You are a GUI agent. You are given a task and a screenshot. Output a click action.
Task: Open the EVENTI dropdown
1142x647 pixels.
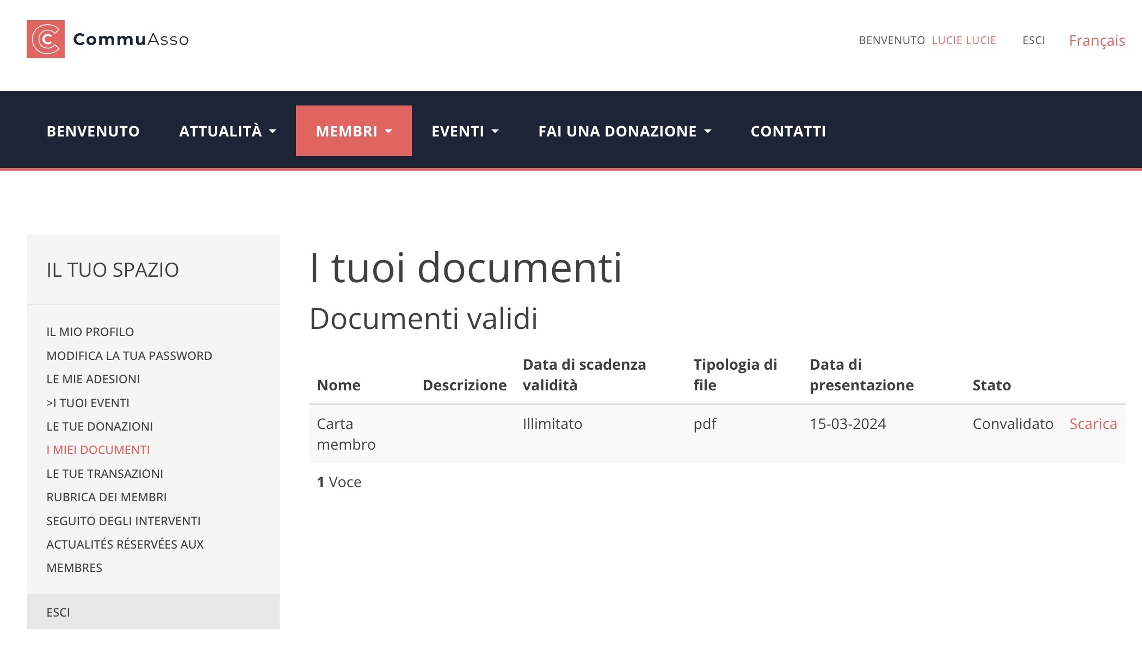(464, 130)
